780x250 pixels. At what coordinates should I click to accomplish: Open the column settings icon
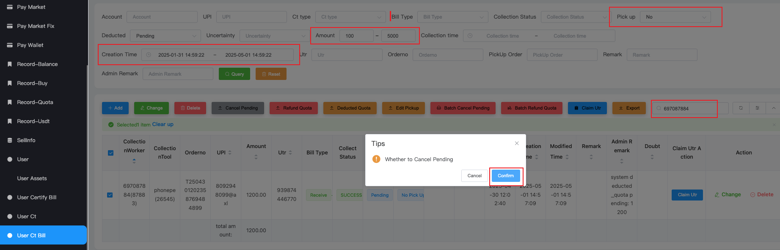click(757, 108)
